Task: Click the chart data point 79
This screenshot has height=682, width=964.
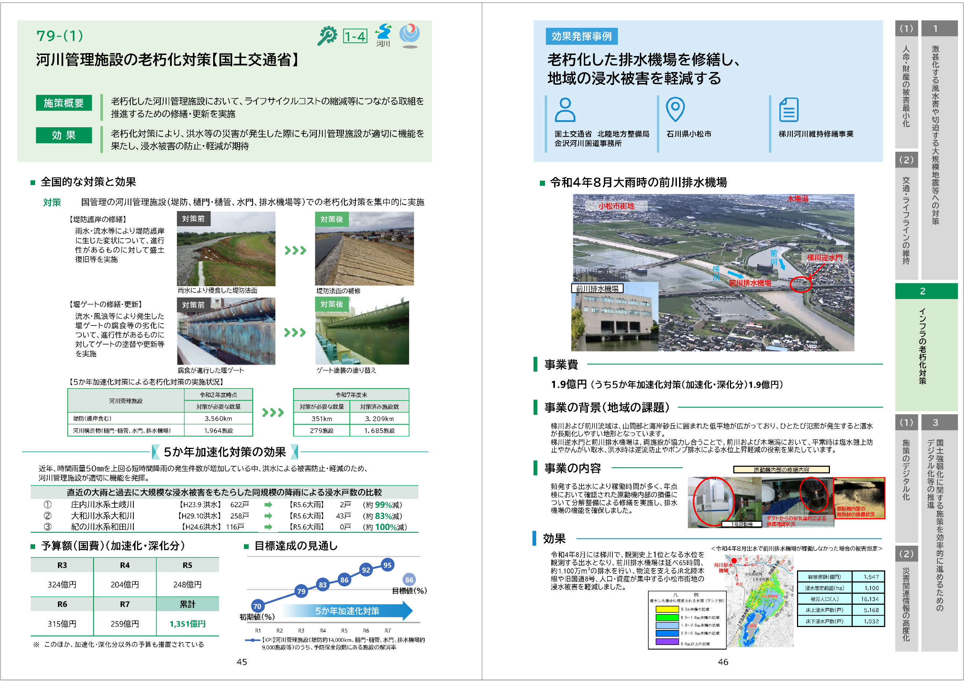Action: coord(301,591)
